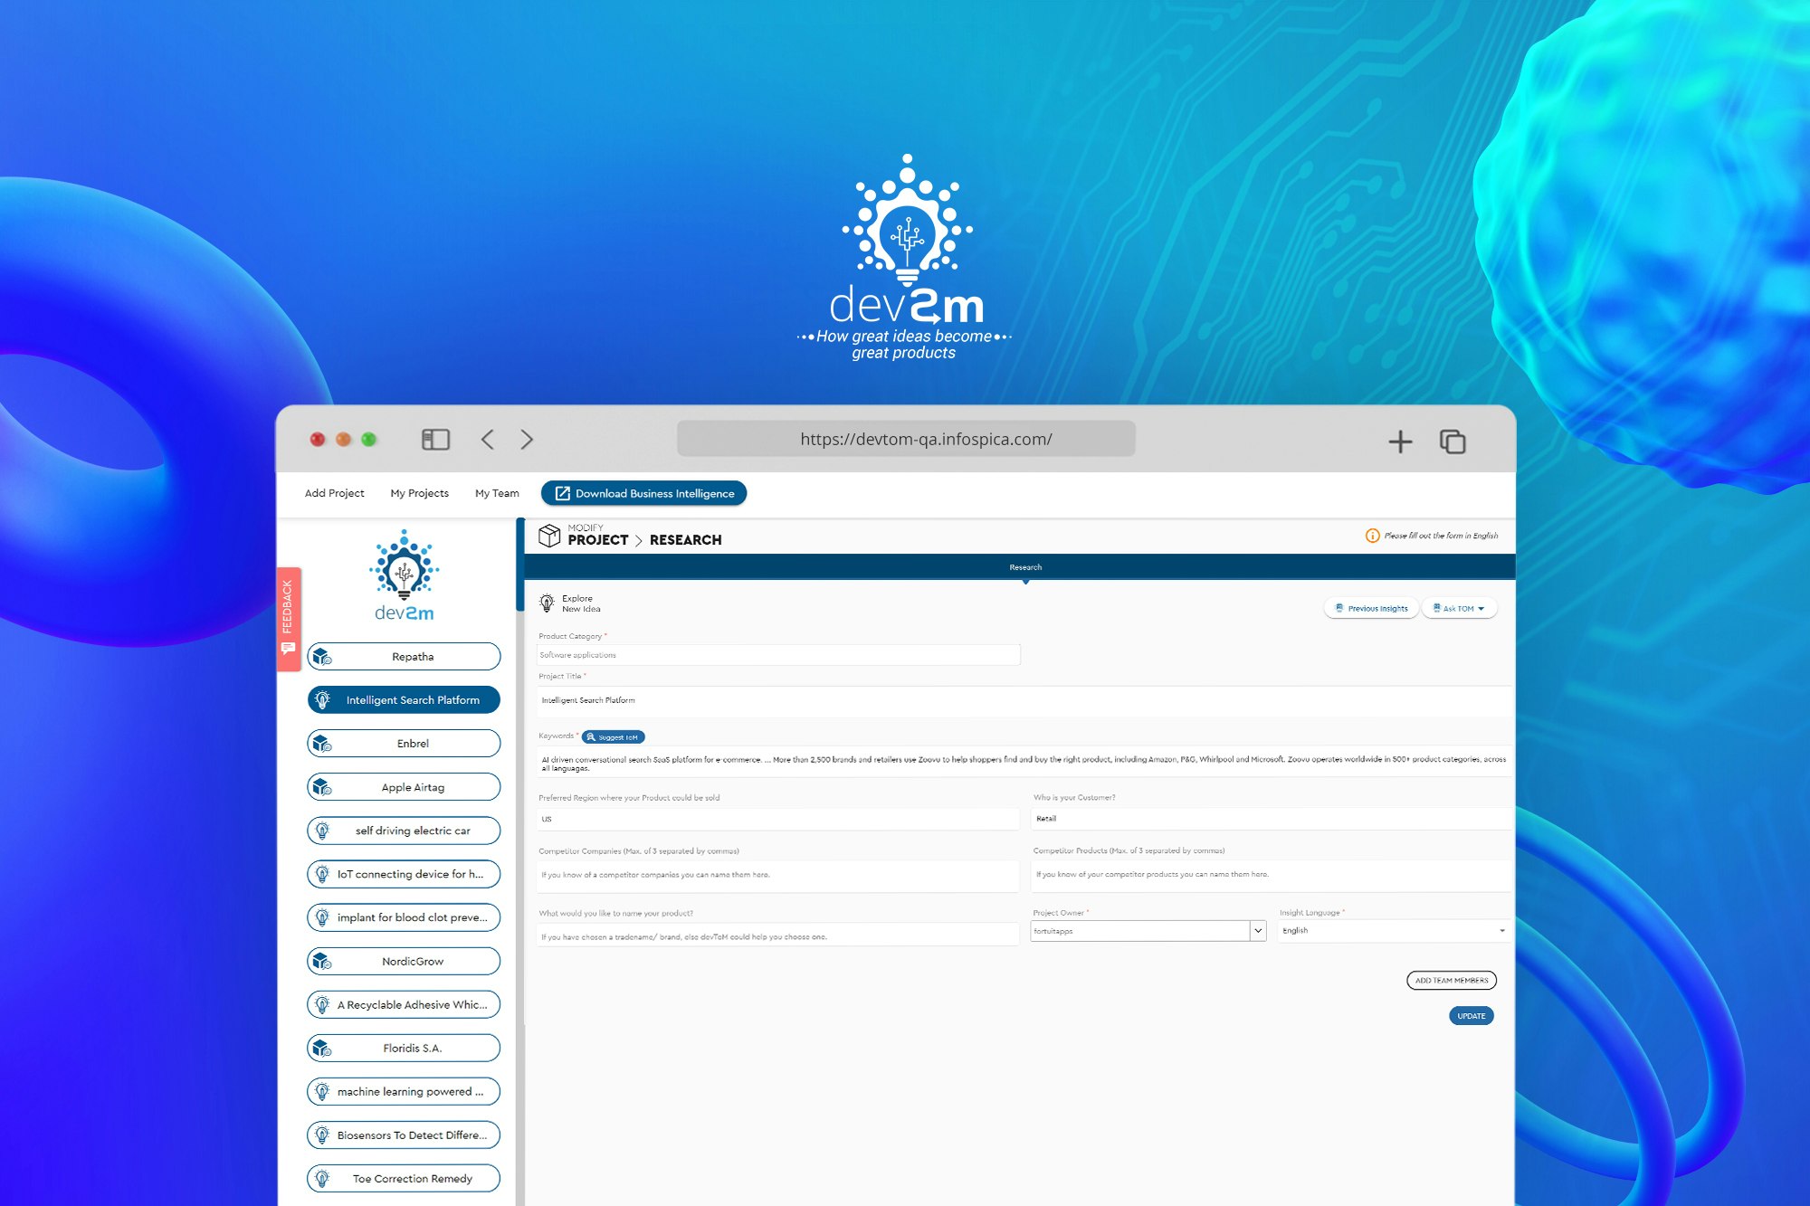Open the Project Owner dropdown

1148,930
